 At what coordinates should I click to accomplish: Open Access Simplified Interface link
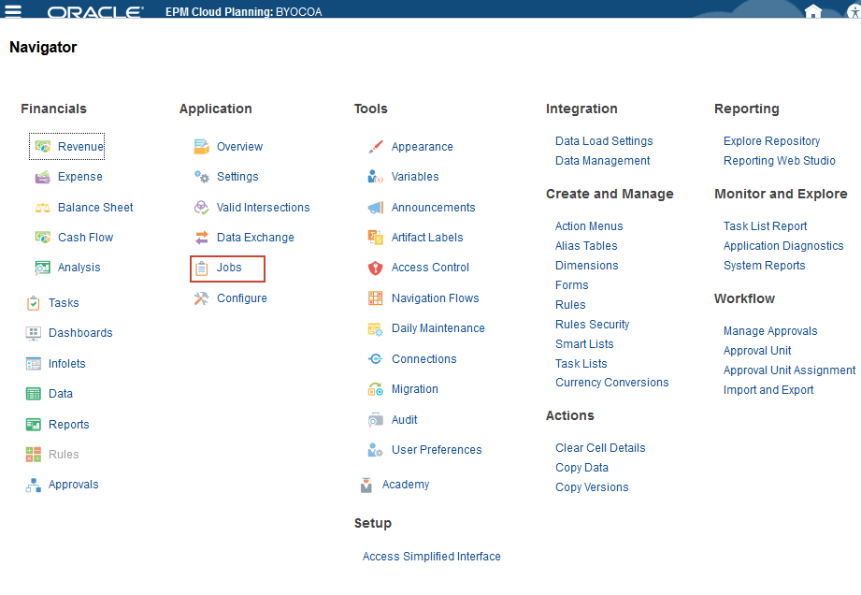(x=431, y=557)
